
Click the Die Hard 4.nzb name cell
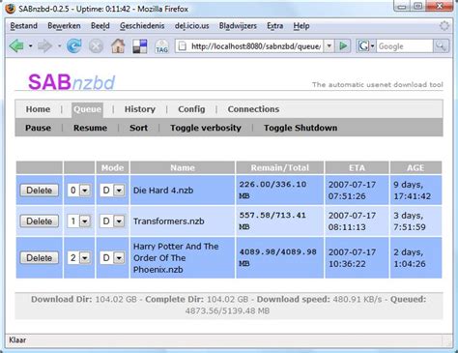coord(183,191)
